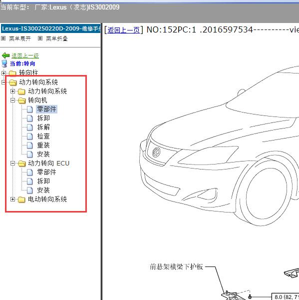The width and height of the screenshot is (299, 300).
Task: Open 拆卸 page under 动力转向 ECU
Action: pos(43,181)
